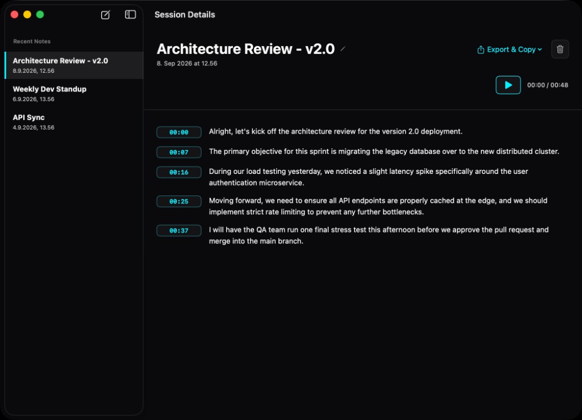This screenshot has width=582, height=420.
Task: Jump to timestamp 00:07
Action: tap(179, 152)
